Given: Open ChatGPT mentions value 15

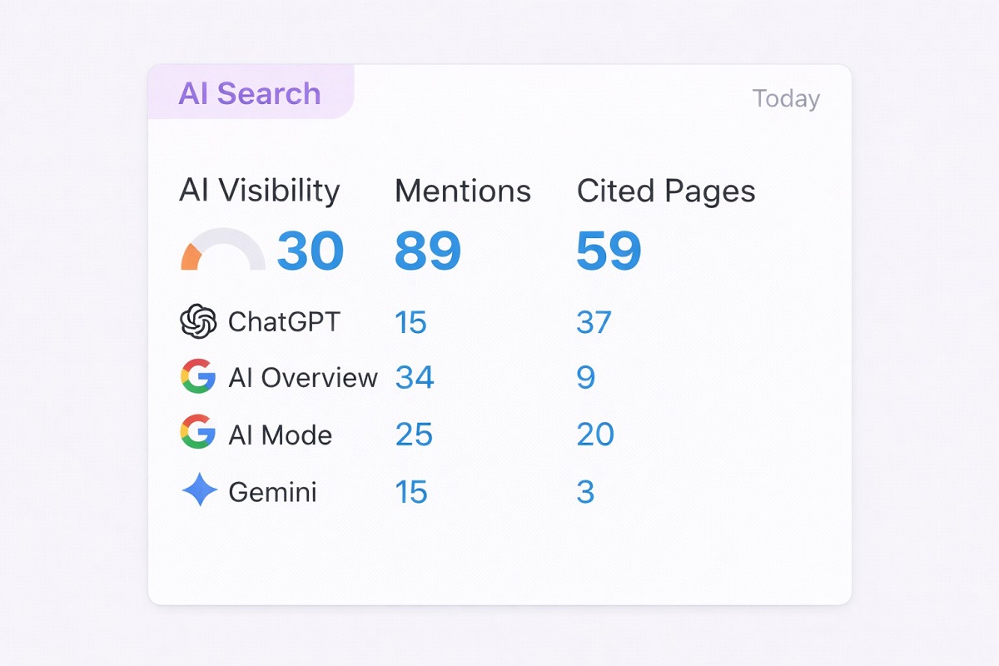Looking at the screenshot, I should pos(411,322).
